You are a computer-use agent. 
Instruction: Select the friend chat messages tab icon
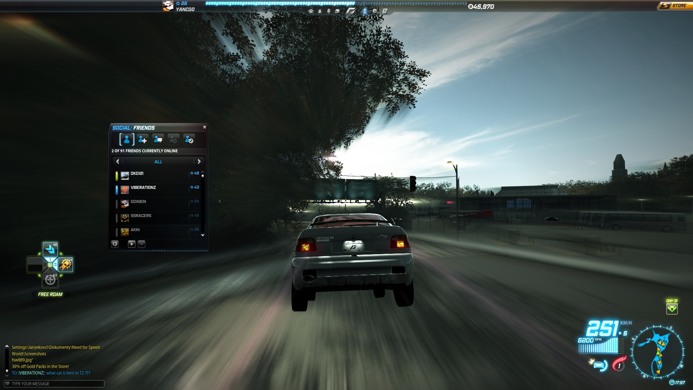tap(158, 139)
